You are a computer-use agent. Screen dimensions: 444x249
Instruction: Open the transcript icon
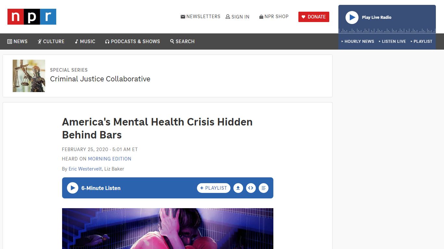coord(264,188)
